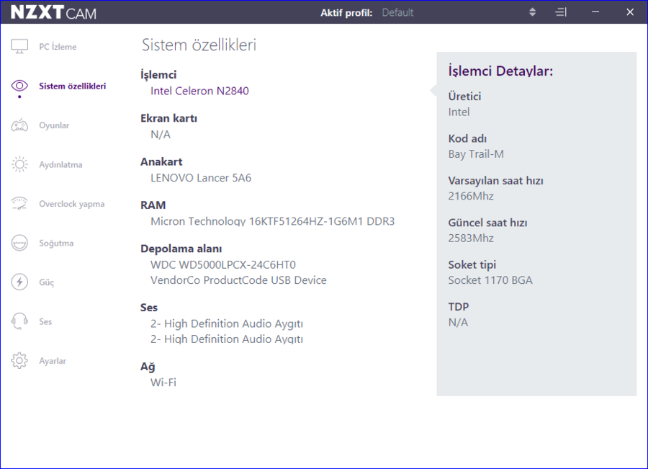This screenshot has width=648, height=469.
Task: Click VendorCo ProductCode USB Device entry
Action: (x=238, y=280)
